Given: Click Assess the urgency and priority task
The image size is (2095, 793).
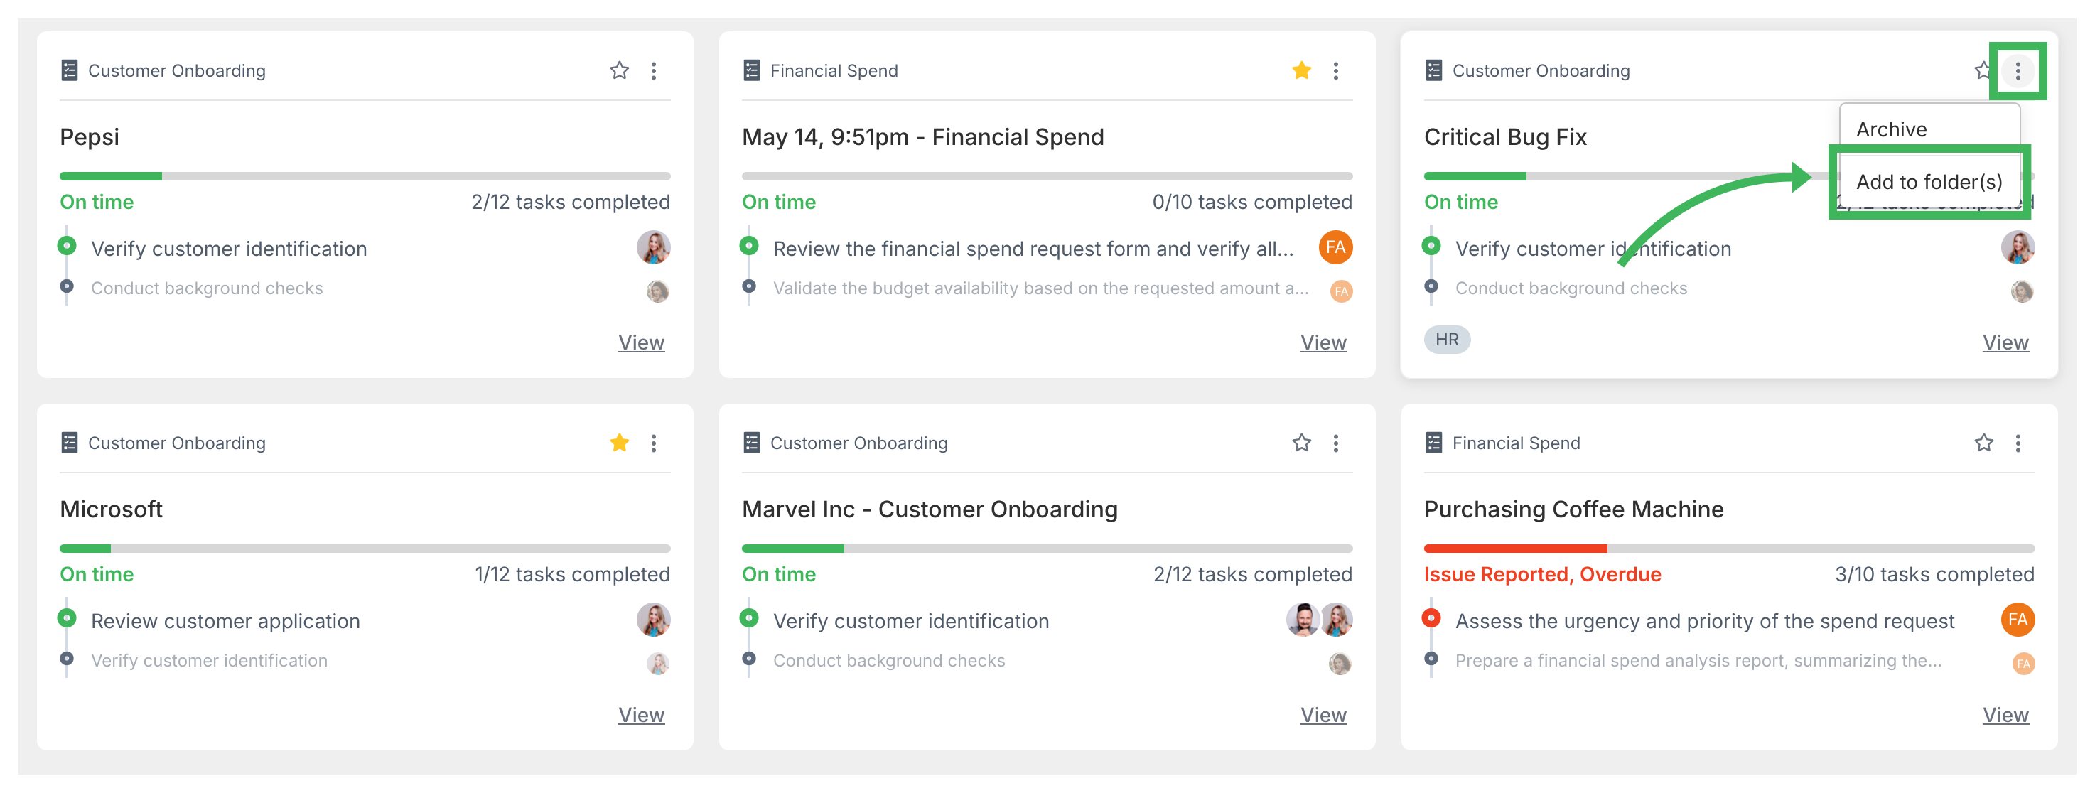Looking at the screenshot, I should [x=1705, y=621].
